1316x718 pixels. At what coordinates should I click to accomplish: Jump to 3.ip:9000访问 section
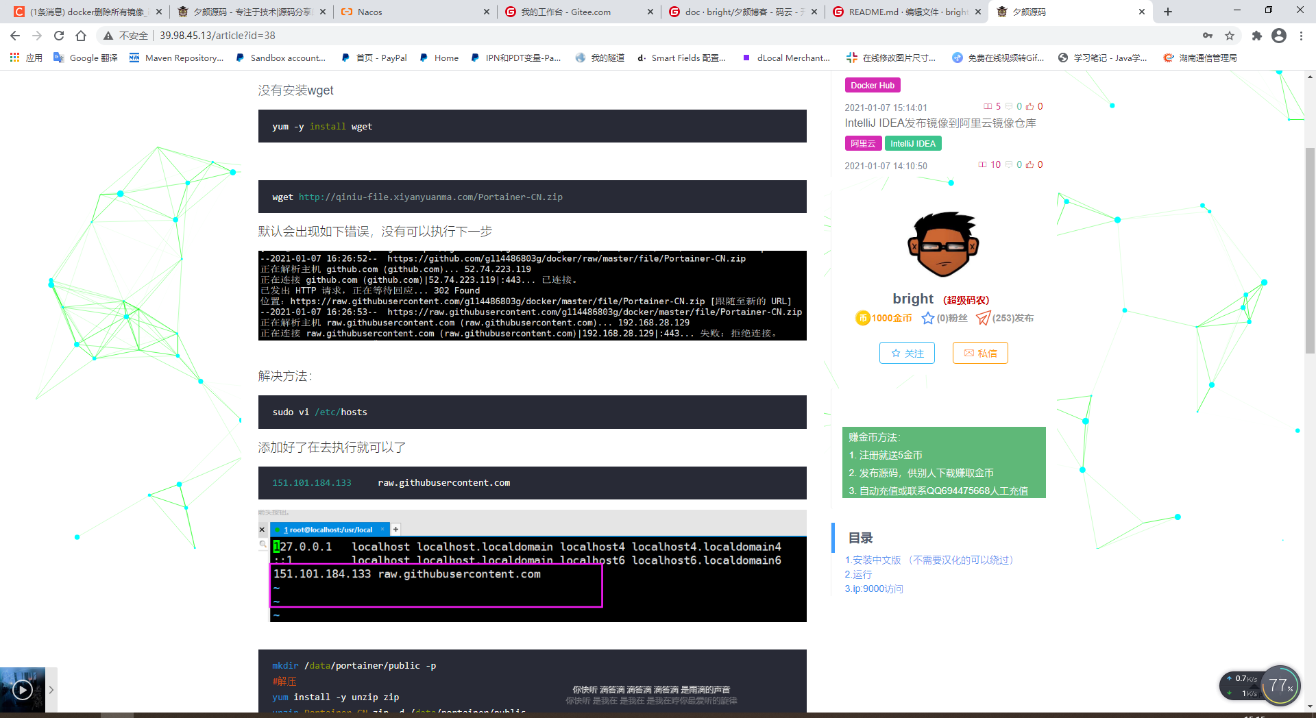(874, 589)
